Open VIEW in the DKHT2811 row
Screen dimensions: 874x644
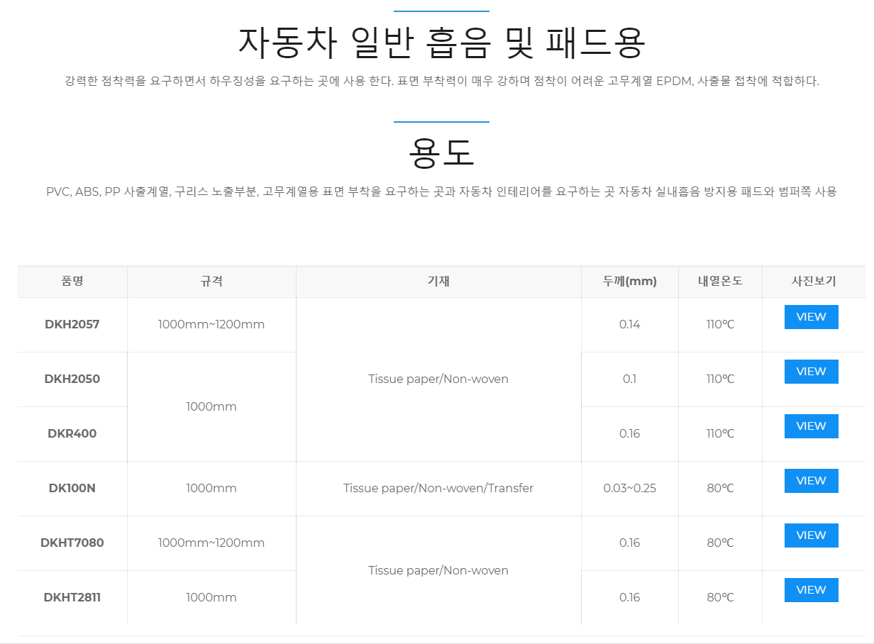(811, 590)
